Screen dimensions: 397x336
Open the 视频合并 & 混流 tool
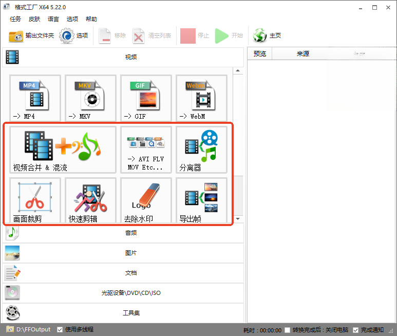[63, 150]
